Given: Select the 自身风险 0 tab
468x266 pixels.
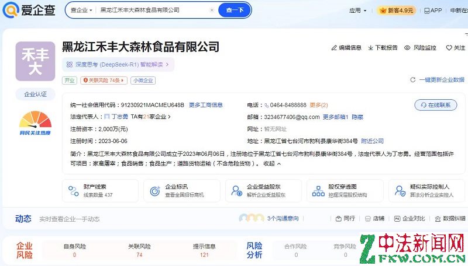Looking at the screenshot, I should 75,250.
